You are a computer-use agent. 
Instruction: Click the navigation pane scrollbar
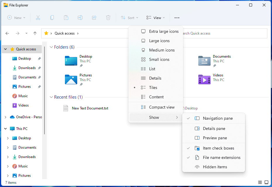tap(44, 90)
